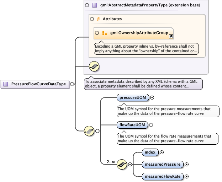Select the flowRateUOM element box

pos(132,125)
